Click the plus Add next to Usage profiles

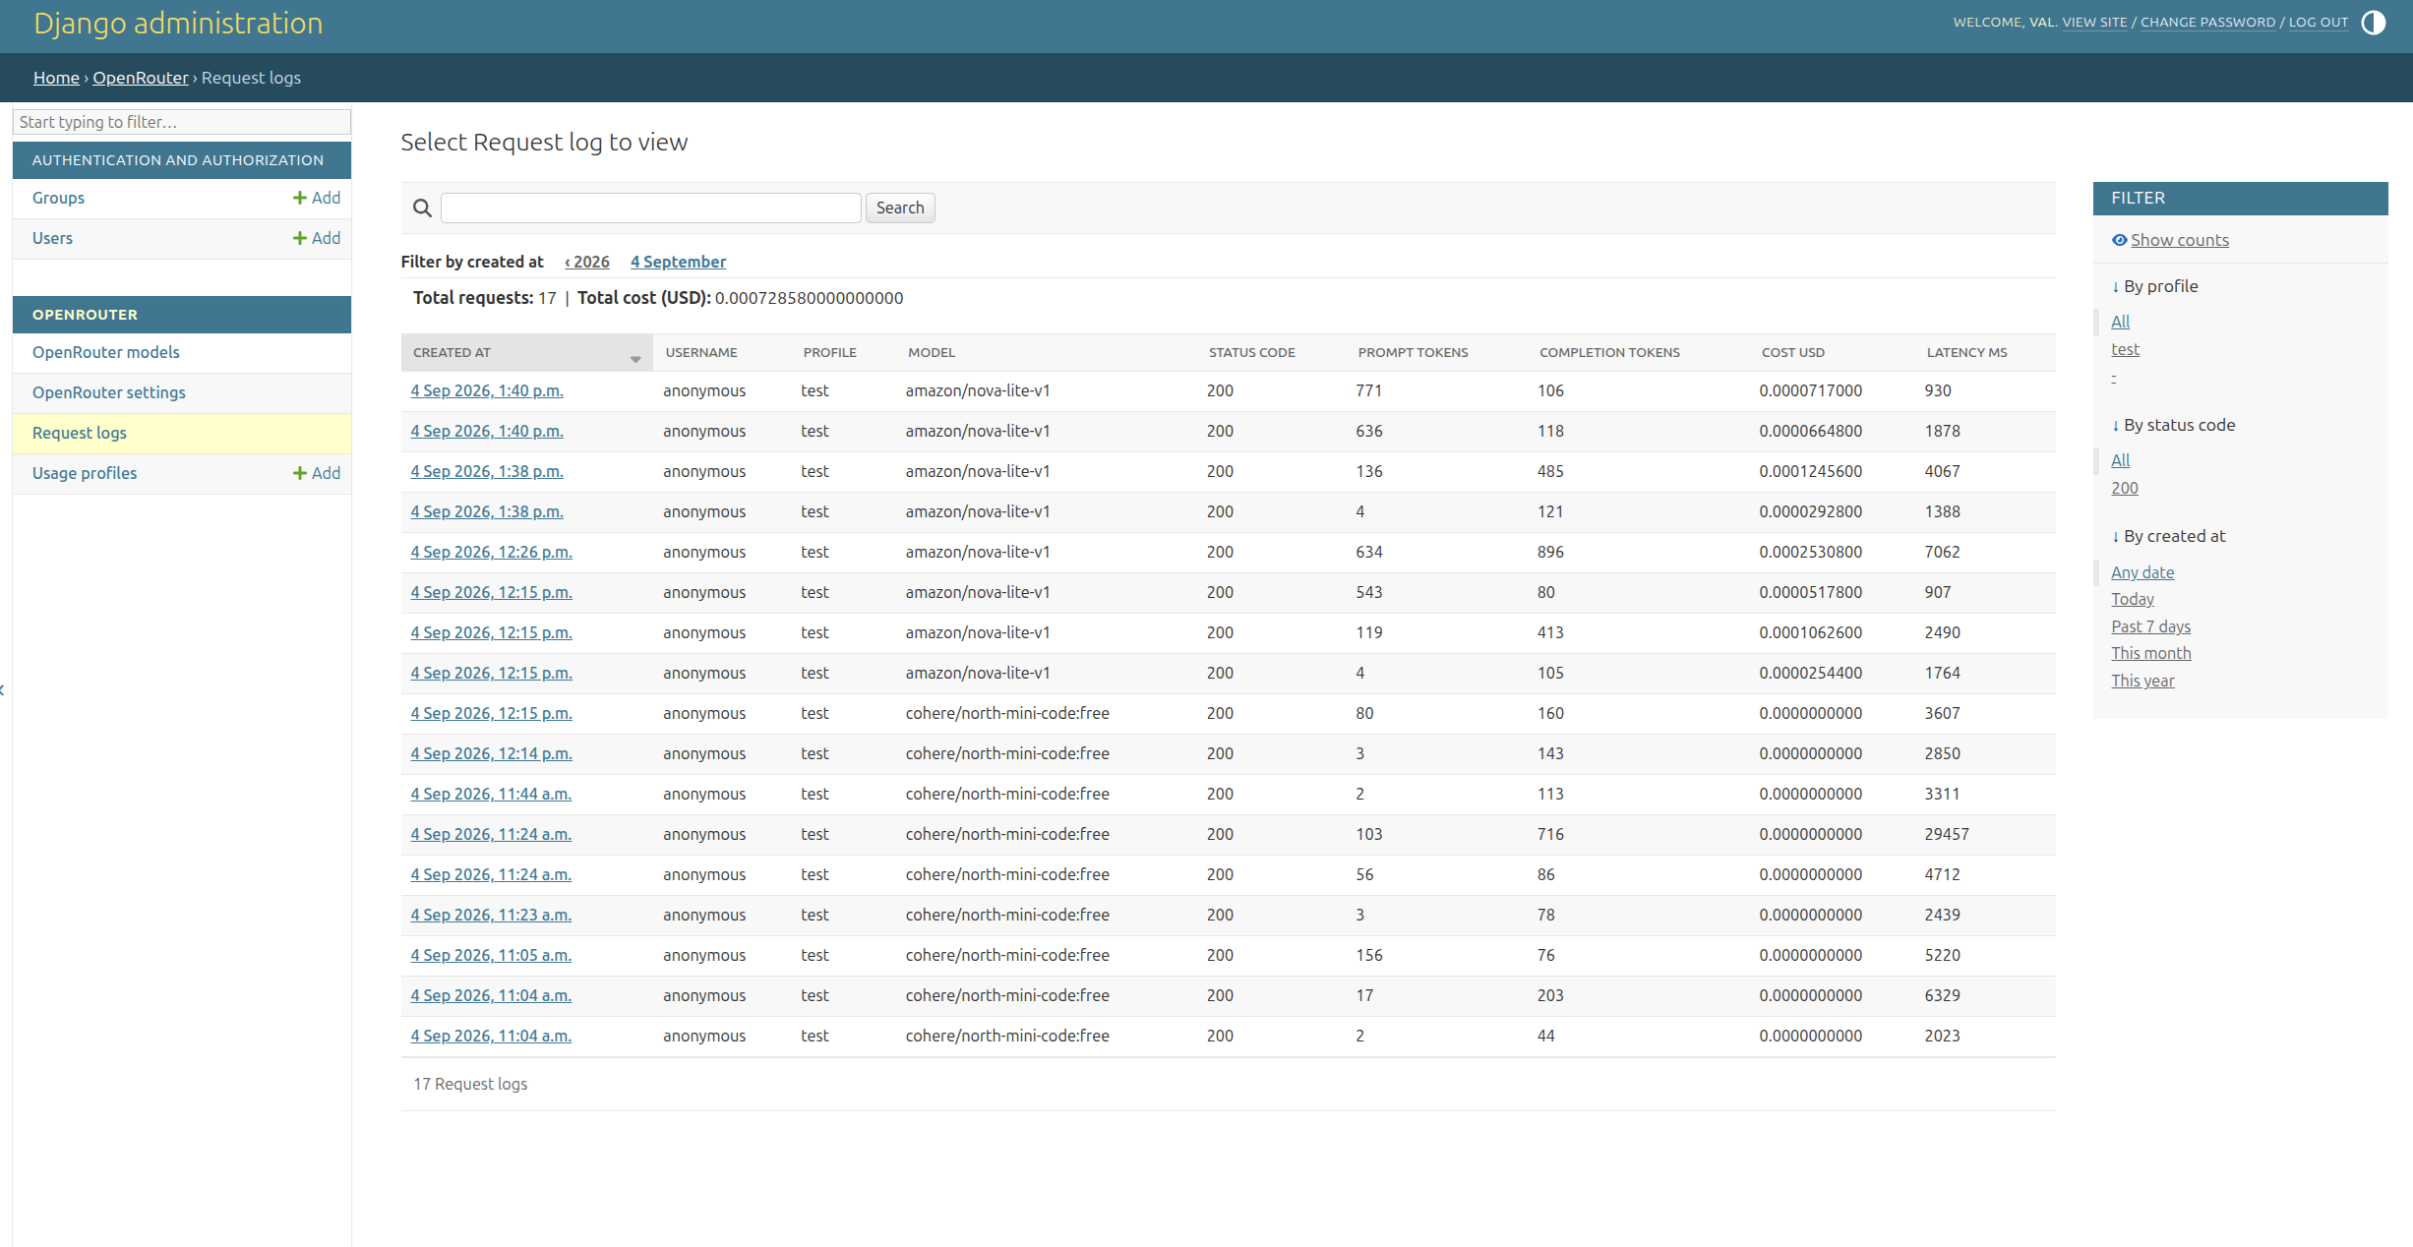point(316,473)
